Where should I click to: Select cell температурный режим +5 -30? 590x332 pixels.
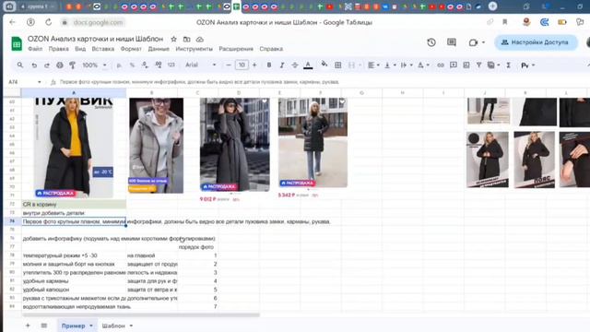74,255
